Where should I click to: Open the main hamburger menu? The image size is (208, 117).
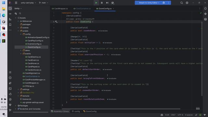click(x=16, y=3)
